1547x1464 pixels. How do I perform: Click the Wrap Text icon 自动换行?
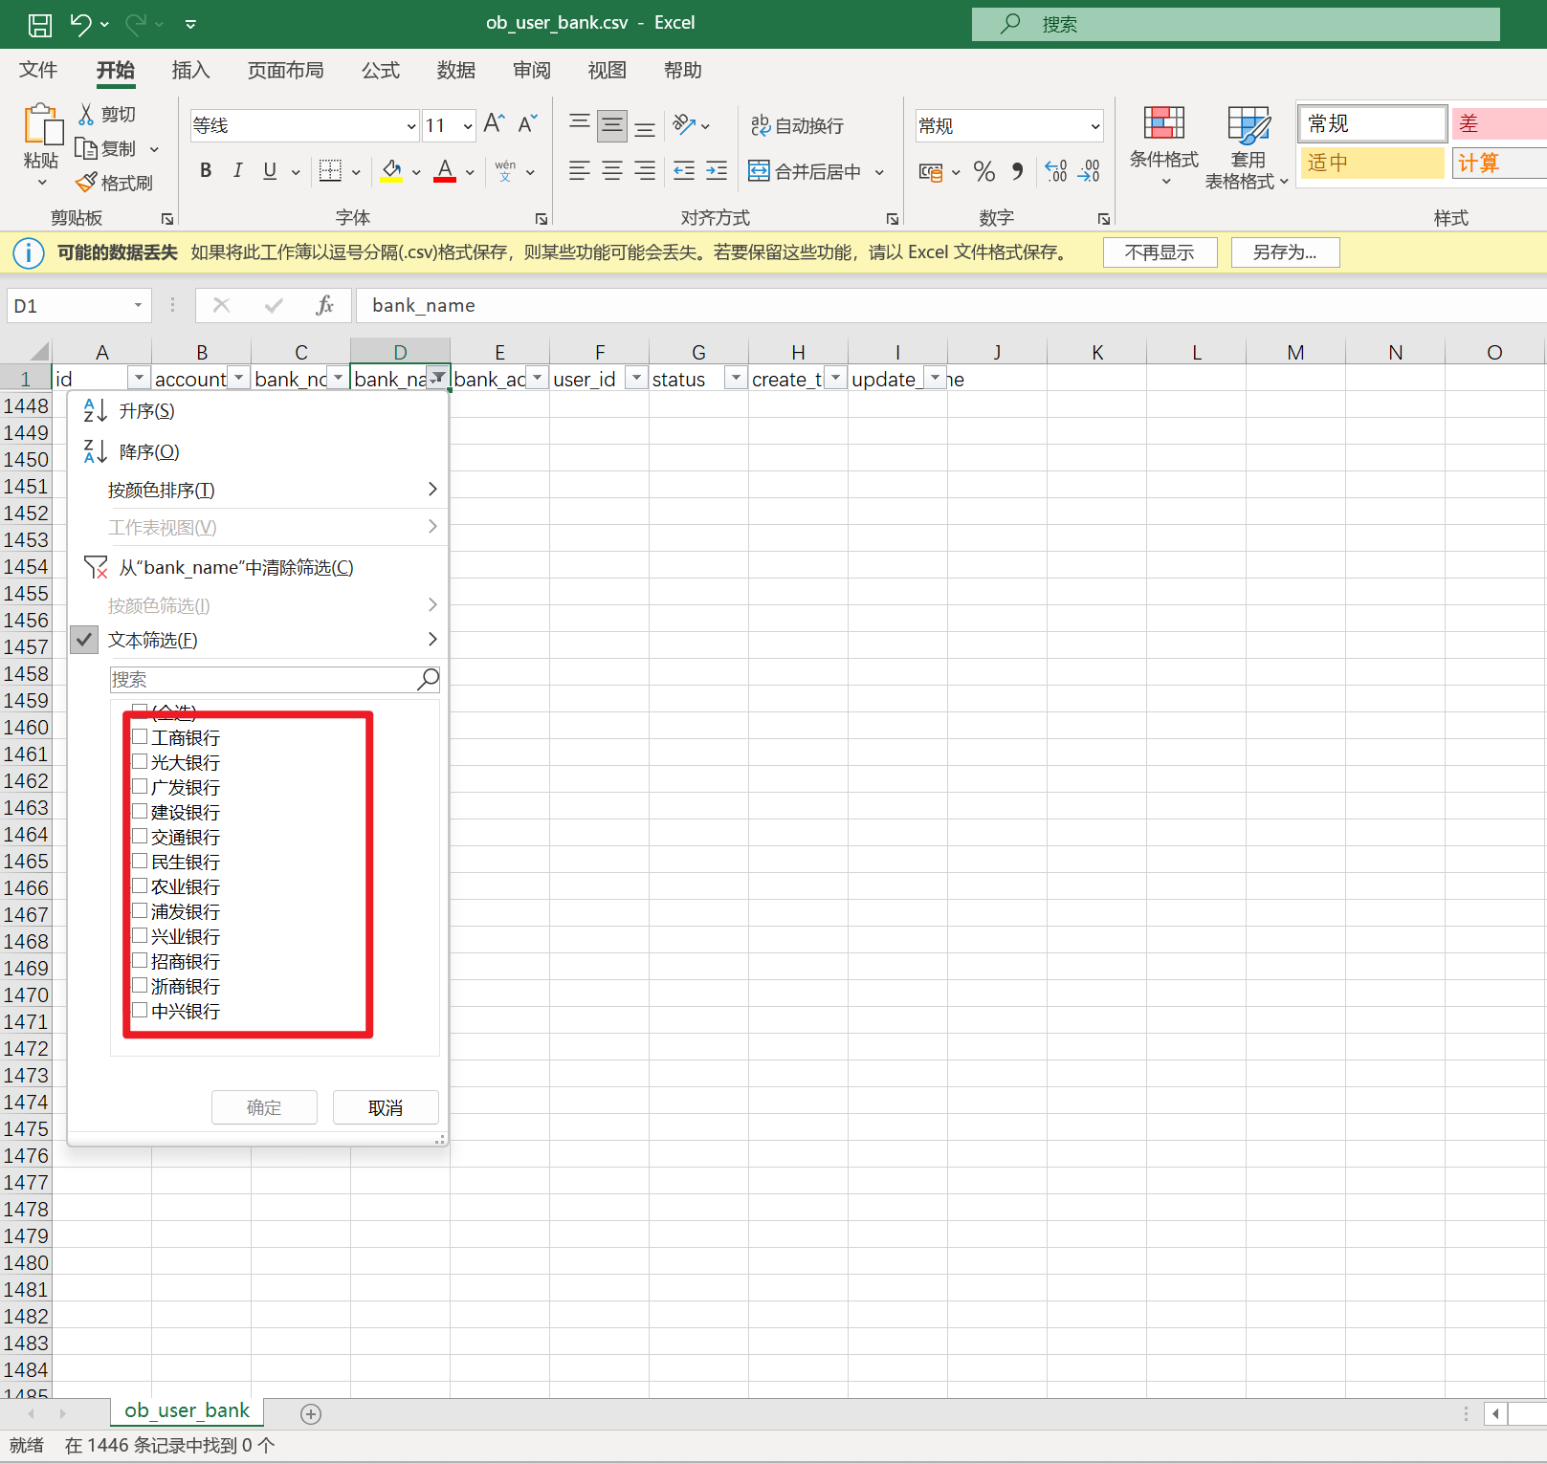(x=797, y=125)
